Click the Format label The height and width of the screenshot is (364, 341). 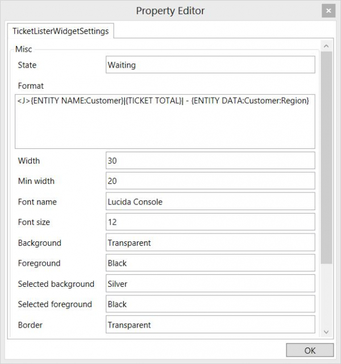[x=31, y=86]
